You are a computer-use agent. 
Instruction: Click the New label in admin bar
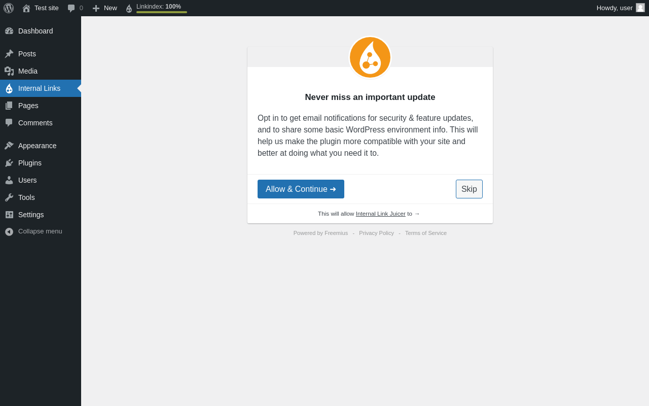pos(111,8)
